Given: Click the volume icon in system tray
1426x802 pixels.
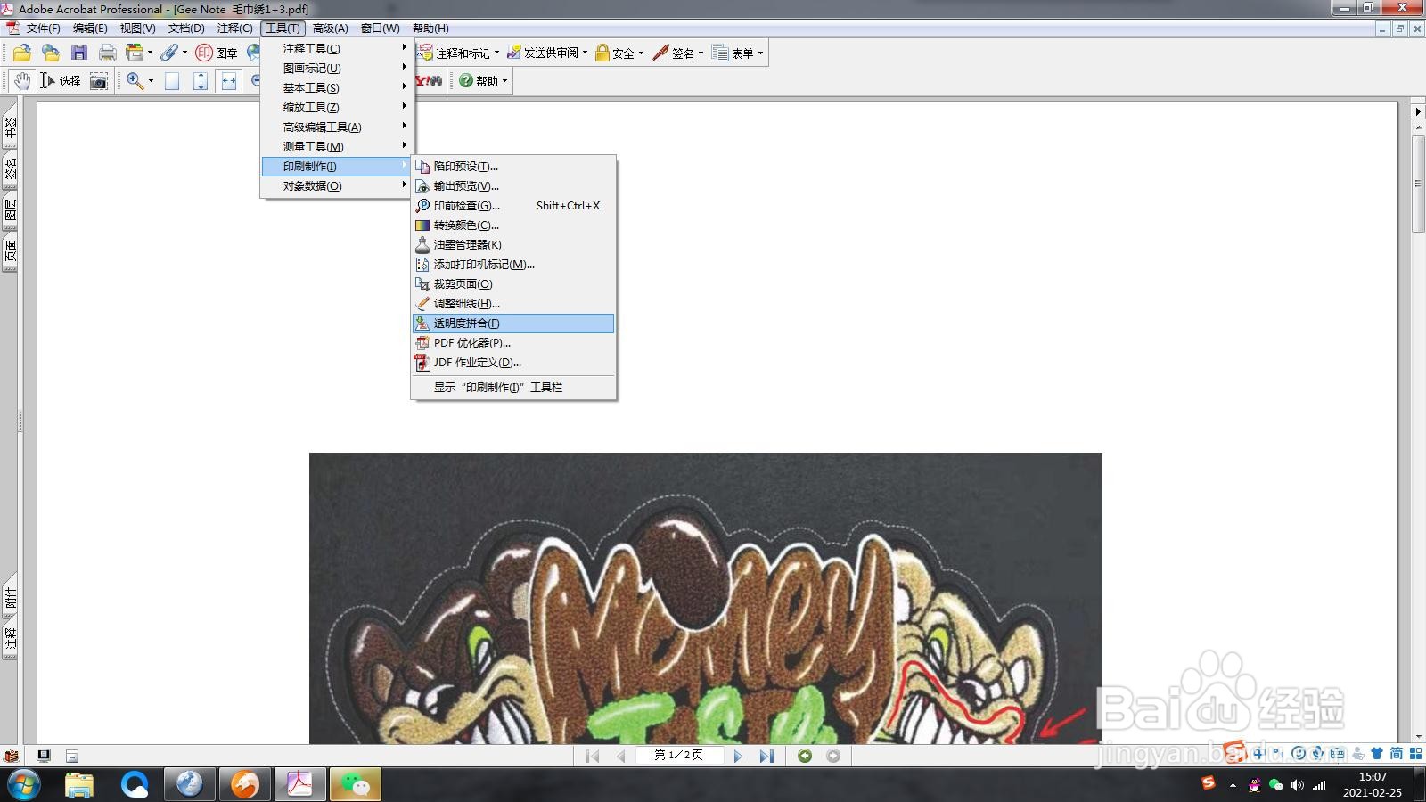Looking at the screenshot, I should (1297, 785).
